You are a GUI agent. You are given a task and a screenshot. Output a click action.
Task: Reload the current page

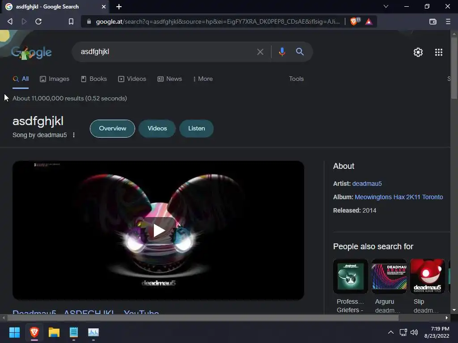pyautogui.click(x=38, y=21)
